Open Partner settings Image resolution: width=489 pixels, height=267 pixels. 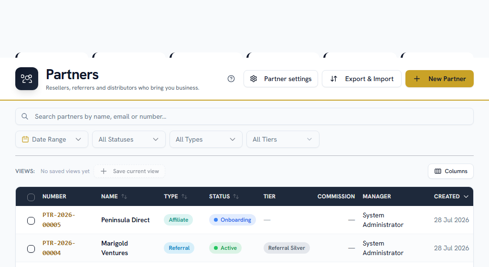click(281, 79)
